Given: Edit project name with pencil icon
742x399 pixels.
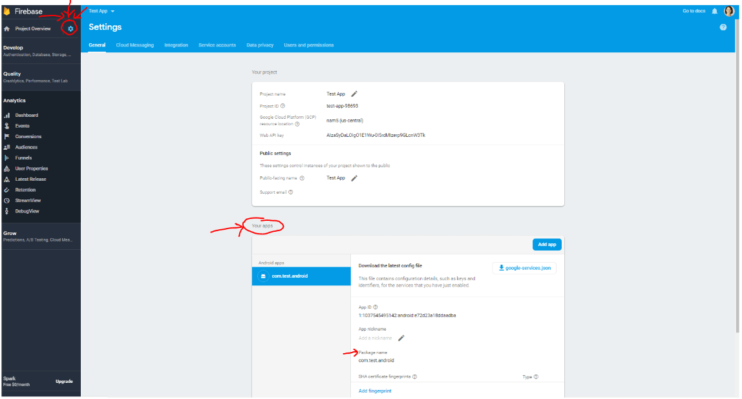Looking at the screenshot, I should (354, 94).
